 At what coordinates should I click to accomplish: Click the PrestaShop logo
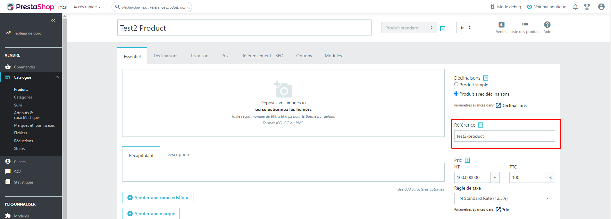click(x=30, y=7)
